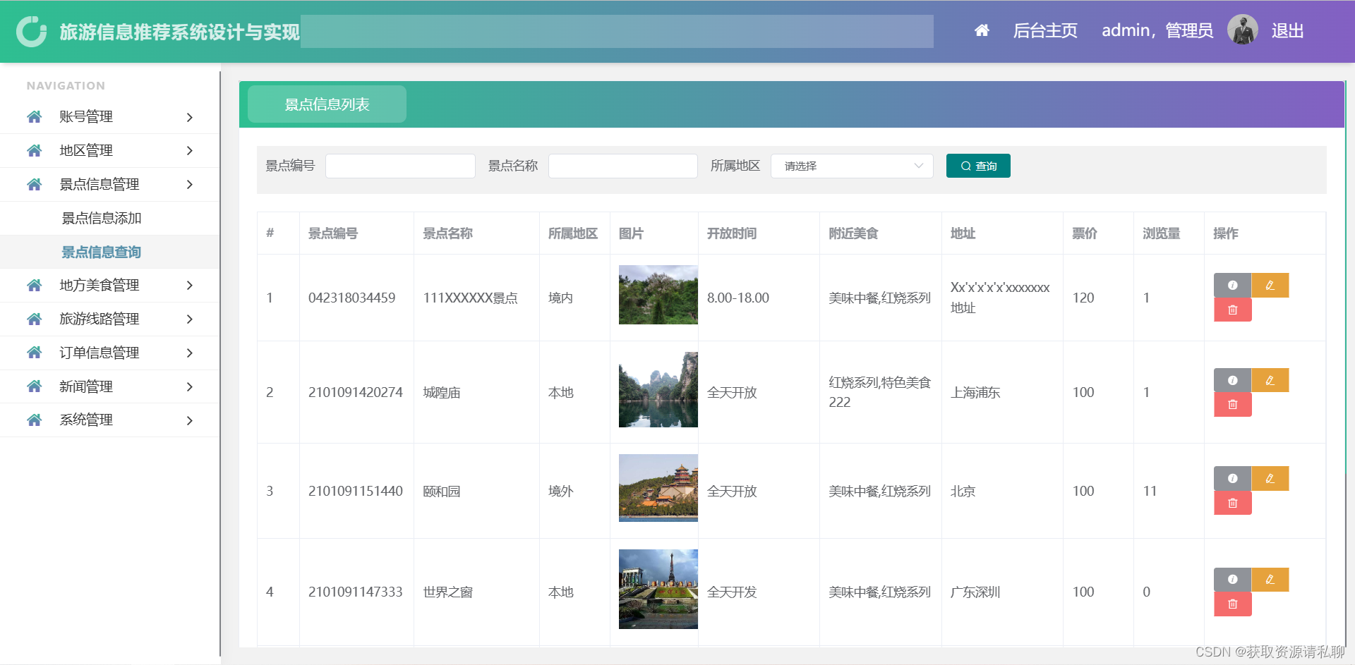Screen dimensions: 1355x665
Task: Open the 世界之窗 tower thumbnail
Action: (x=658, y=589)
